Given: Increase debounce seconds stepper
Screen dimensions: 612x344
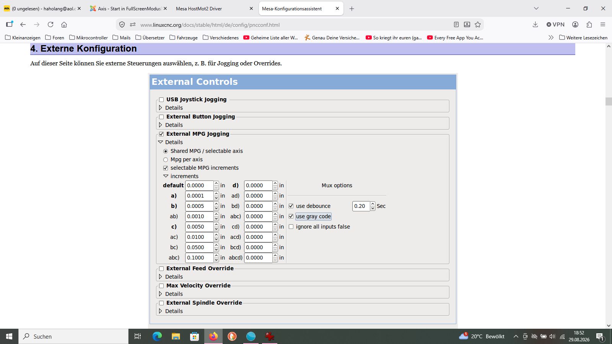Looking at the screenshot, I should [373, 204].
